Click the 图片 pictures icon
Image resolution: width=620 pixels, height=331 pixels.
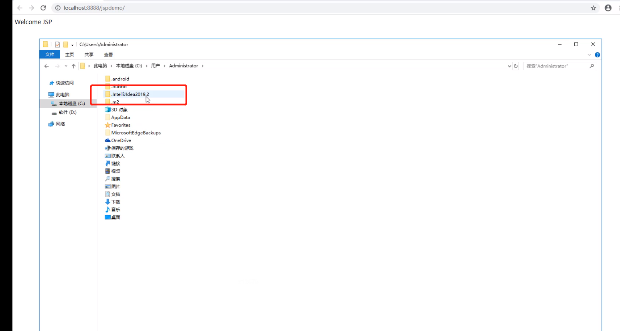pos(107,187)
